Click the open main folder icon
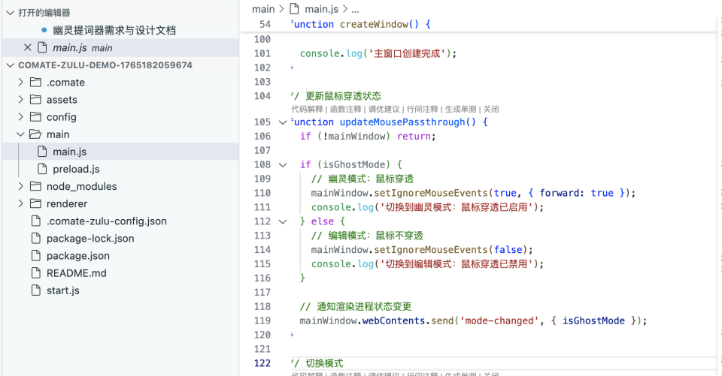 35,134
